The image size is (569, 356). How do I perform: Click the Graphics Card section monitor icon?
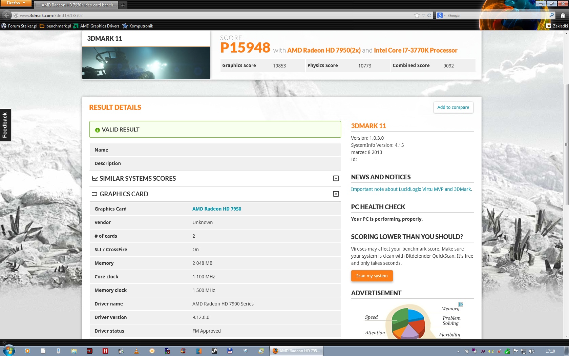pyautogui.click(x=94, y=194)
